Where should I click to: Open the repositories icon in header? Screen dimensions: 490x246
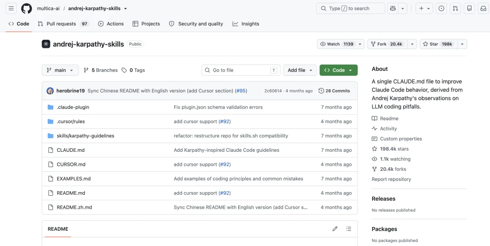click(470, 9)
